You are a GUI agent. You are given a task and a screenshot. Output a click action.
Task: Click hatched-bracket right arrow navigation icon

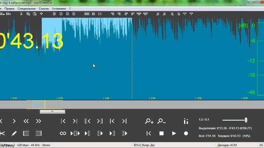pyautogui.click(x=100, y=121)
